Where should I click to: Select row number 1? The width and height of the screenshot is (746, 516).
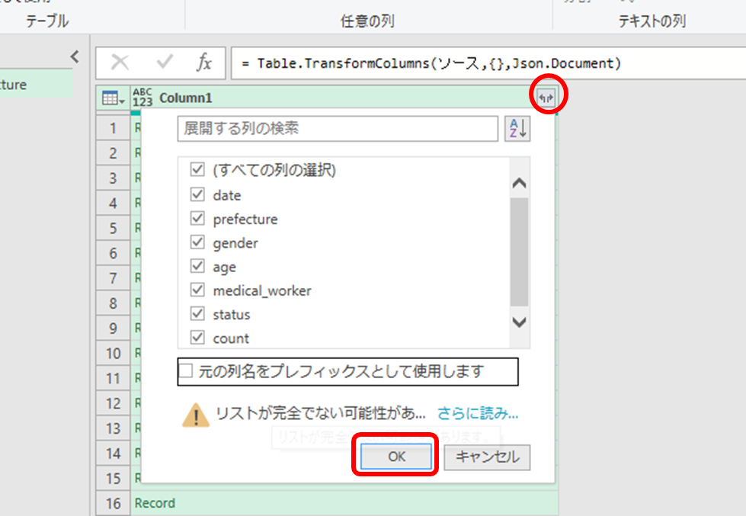click(x=113, y=128)
